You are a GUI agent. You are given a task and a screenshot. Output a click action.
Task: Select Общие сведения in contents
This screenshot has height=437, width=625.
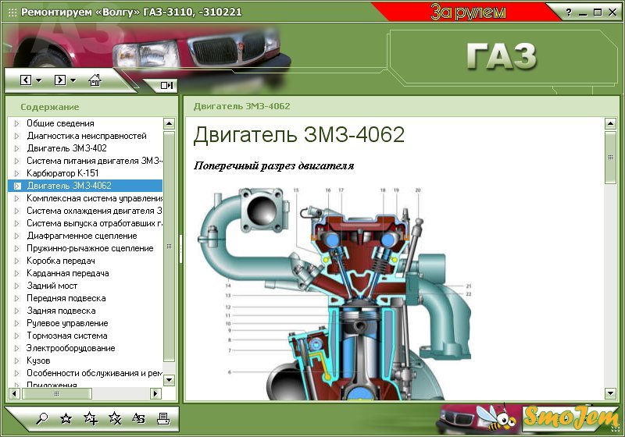(60, 123)
